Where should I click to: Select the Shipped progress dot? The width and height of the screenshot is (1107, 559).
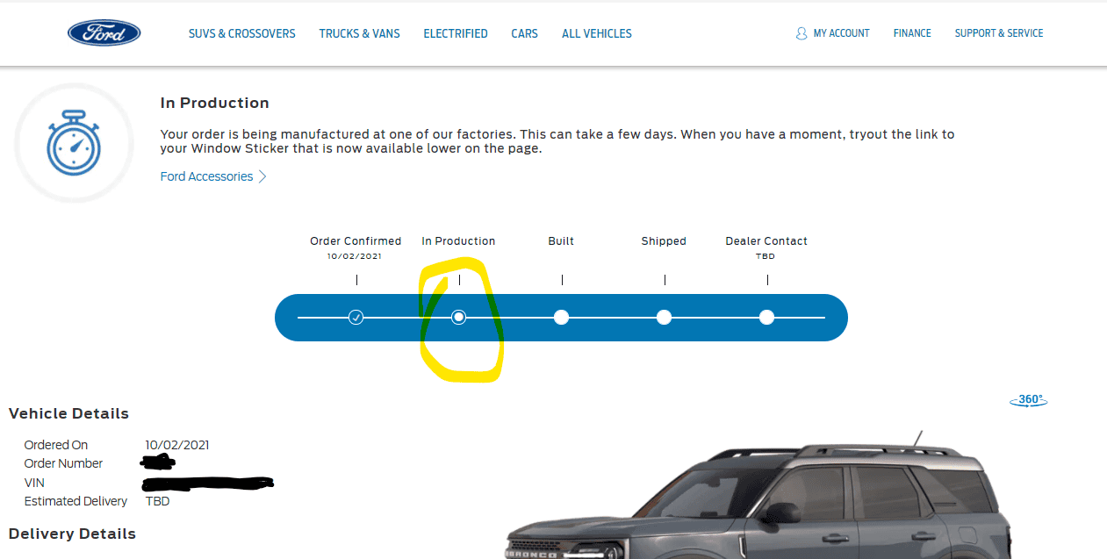(x=664, y=317)
